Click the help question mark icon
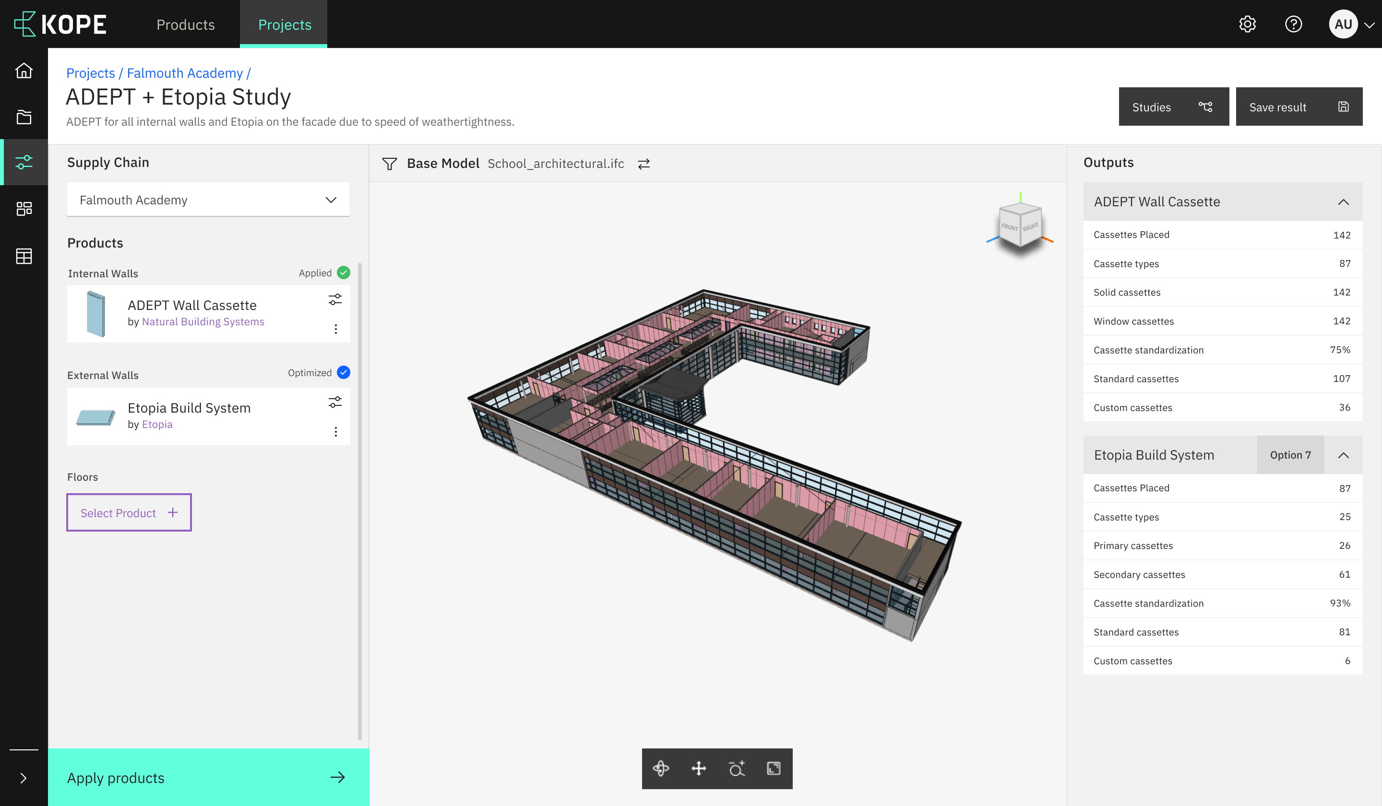Viewport: 1382px width, 806px height. [x=1293, y=24]
